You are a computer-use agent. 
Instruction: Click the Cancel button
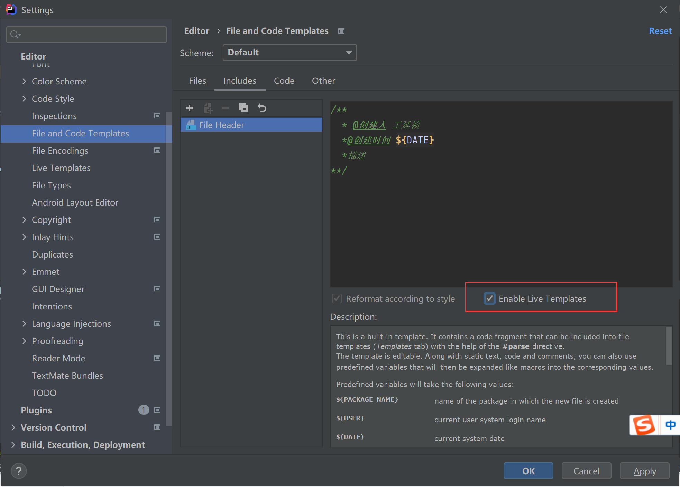[586, 471]
